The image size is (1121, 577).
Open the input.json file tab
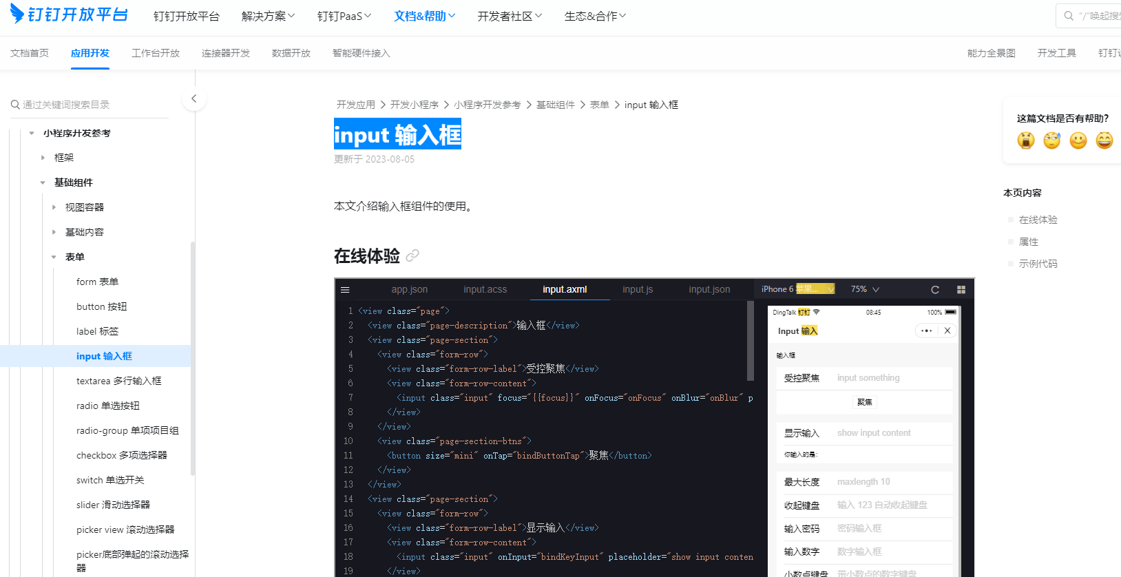709,289
